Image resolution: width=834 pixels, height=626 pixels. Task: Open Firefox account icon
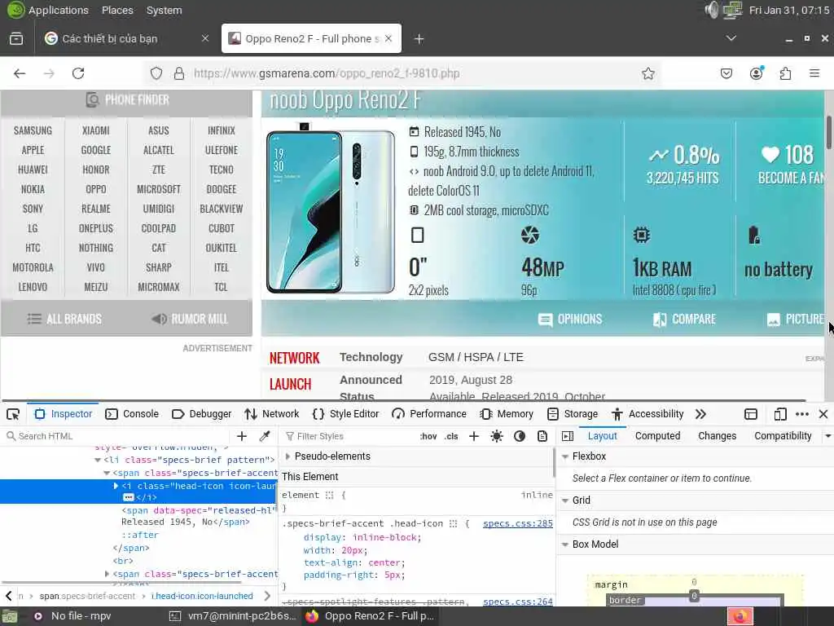coord(756,73)
